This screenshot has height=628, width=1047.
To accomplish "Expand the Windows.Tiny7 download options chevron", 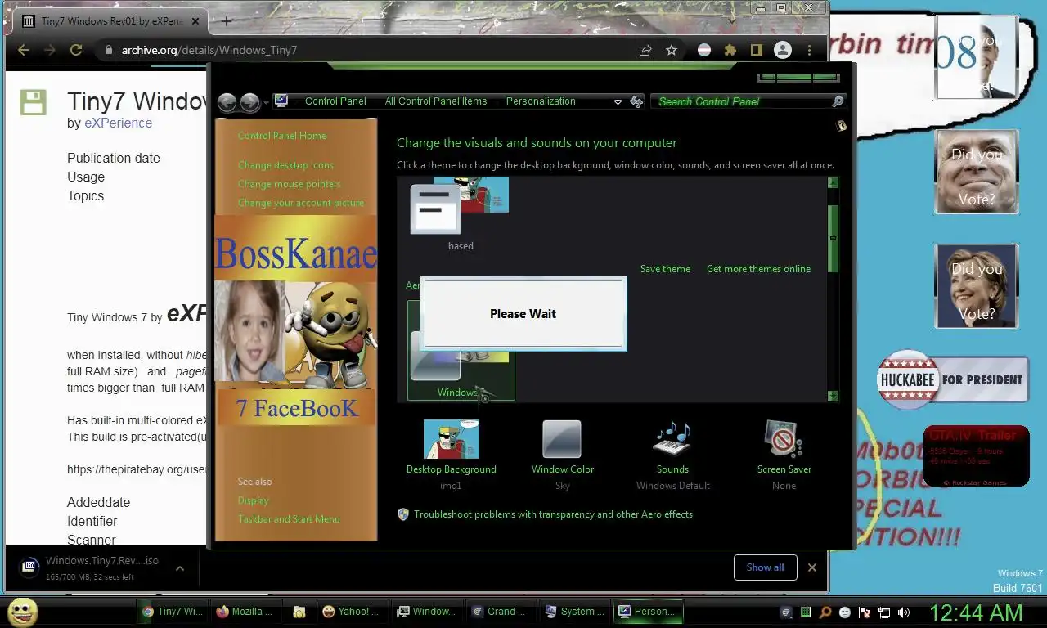I will pyautogui.click(x=180, y=568).
